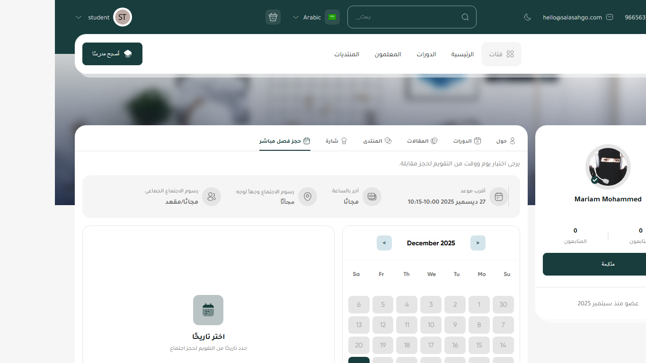Switch to the المقالات tab

click(x=422, y=141)
